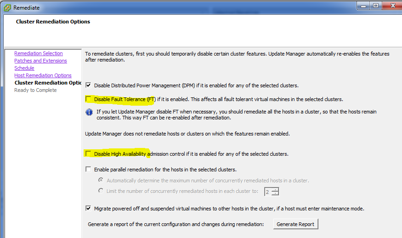Select Automatically determine maximum number radio
Viewport: 402px width, 238px height.
click(101, 180)
